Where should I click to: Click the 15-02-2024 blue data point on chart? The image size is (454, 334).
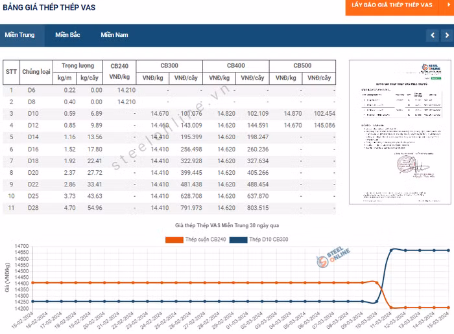coord(32,302)
